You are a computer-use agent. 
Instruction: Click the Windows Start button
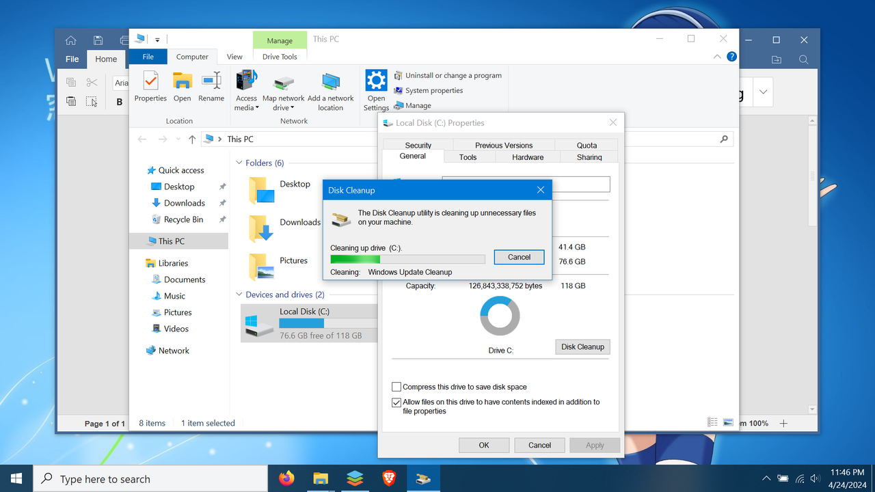click(16, 478)
